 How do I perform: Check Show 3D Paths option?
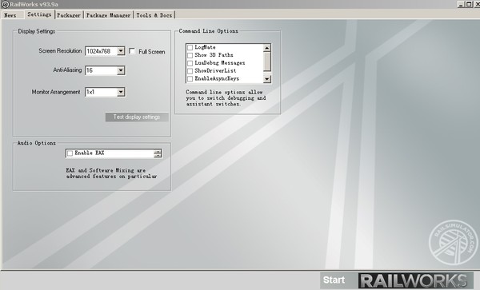pyautogui.click(x=190, y=55)
